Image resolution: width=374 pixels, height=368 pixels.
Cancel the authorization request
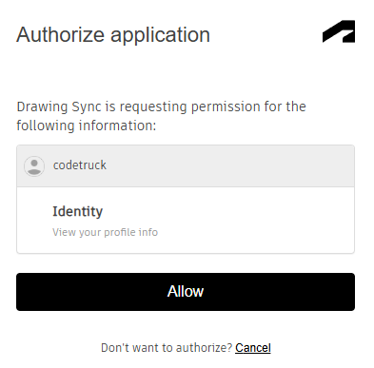pyautogui.click(x=253, y=348)
